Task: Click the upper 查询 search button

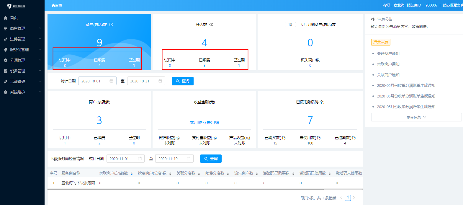Action: point(182,81)
